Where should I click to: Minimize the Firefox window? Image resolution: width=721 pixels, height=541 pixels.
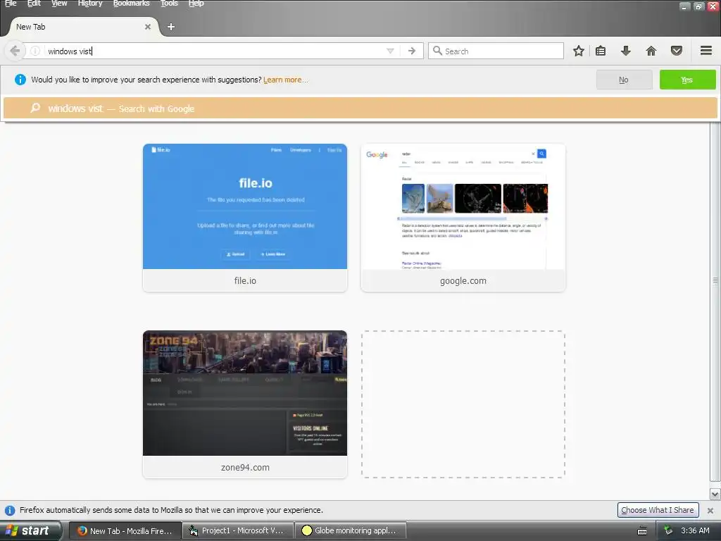click(684, 6)
